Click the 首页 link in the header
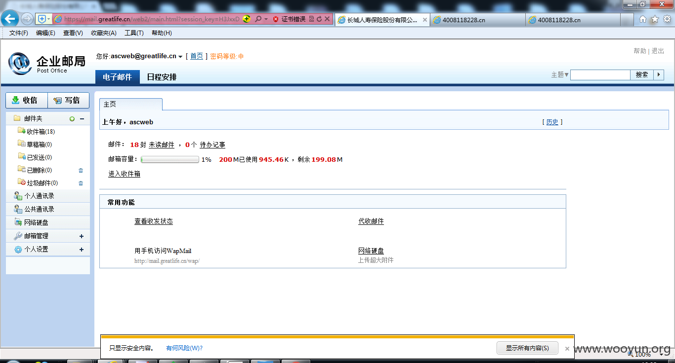This screenshot has width=675, height=363. click(197, 56)
